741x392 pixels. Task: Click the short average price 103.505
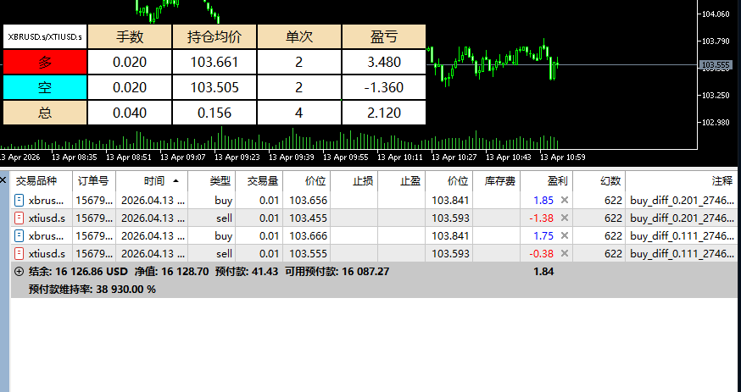point(214,88)
